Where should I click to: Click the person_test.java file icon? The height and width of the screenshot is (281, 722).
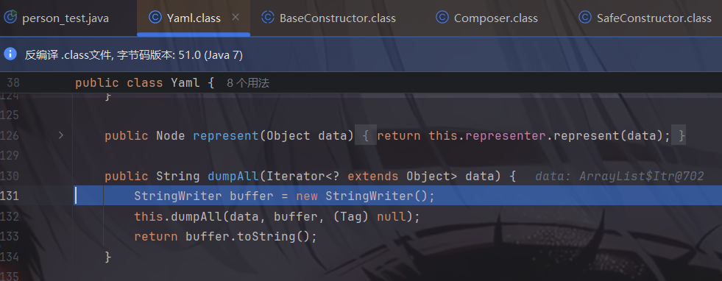[10, 18]
